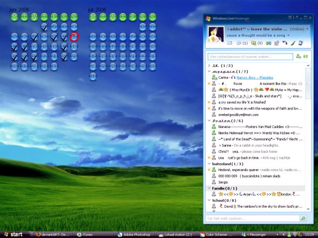Collapse the .m.y.s.p.a.c.e. contact group
Screen dimensions: 318x238
pyautogui.click(x=209, y=71)
